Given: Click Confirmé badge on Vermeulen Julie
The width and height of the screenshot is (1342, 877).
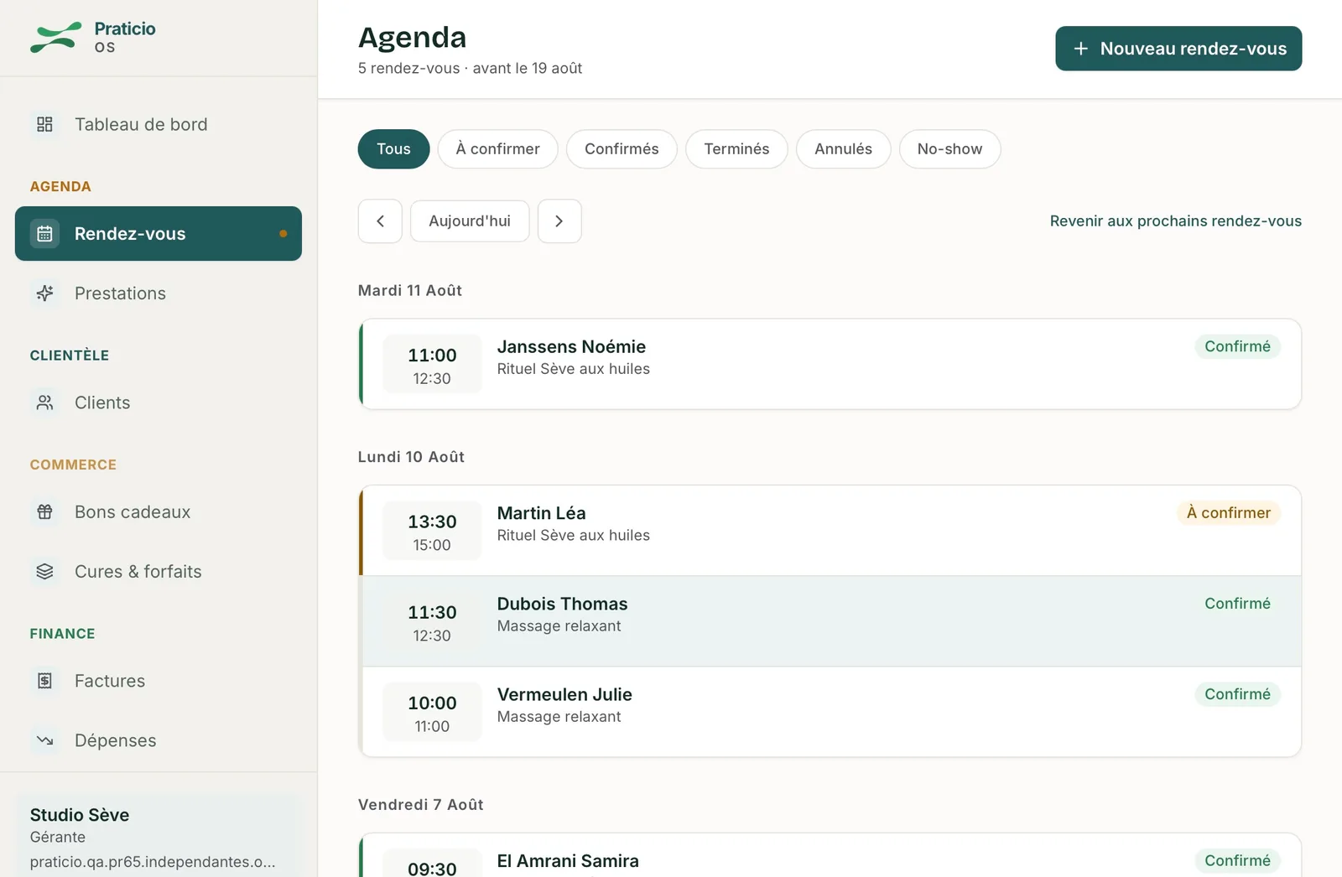Looking at the screenshot, I should coord(1237,694).
